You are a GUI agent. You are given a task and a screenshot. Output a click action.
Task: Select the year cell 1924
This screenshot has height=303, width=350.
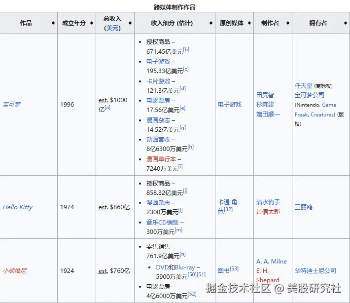coord(67,271)
